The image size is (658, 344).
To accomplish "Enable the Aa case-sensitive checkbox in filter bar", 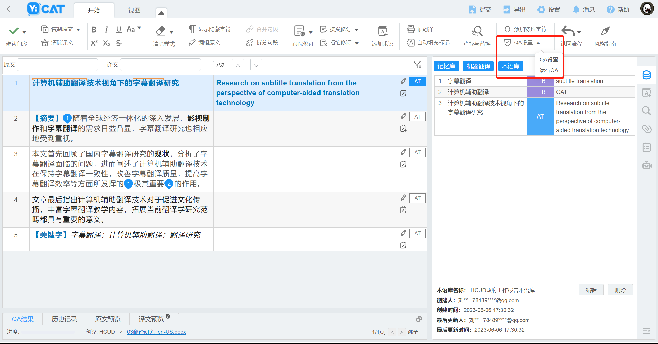I will click(211, 64).
